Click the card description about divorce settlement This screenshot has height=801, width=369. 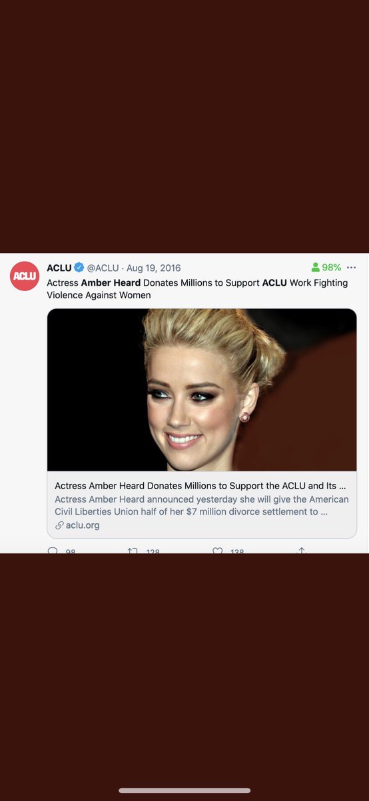202,505
